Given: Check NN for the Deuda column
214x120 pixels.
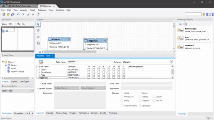Looking at the screenshot, I should 94,69.
